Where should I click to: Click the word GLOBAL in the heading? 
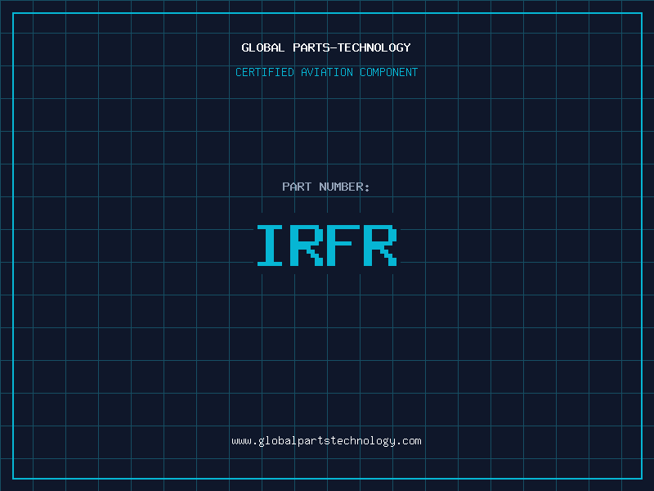pyautogui.click(x=263, y=47)
